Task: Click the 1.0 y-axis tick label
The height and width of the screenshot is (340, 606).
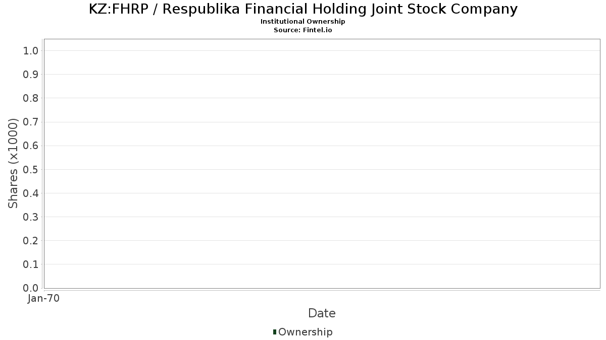Action: (x=31, y=50)
